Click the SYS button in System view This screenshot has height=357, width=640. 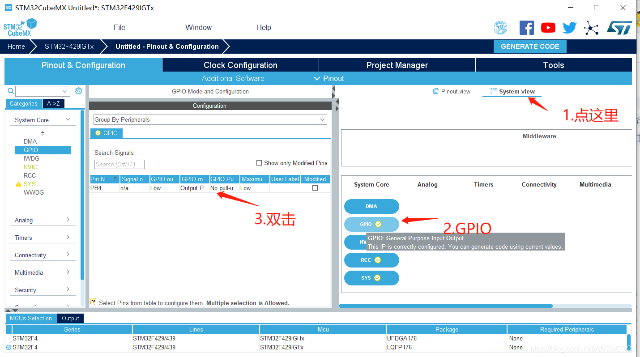tap(371, 278)
